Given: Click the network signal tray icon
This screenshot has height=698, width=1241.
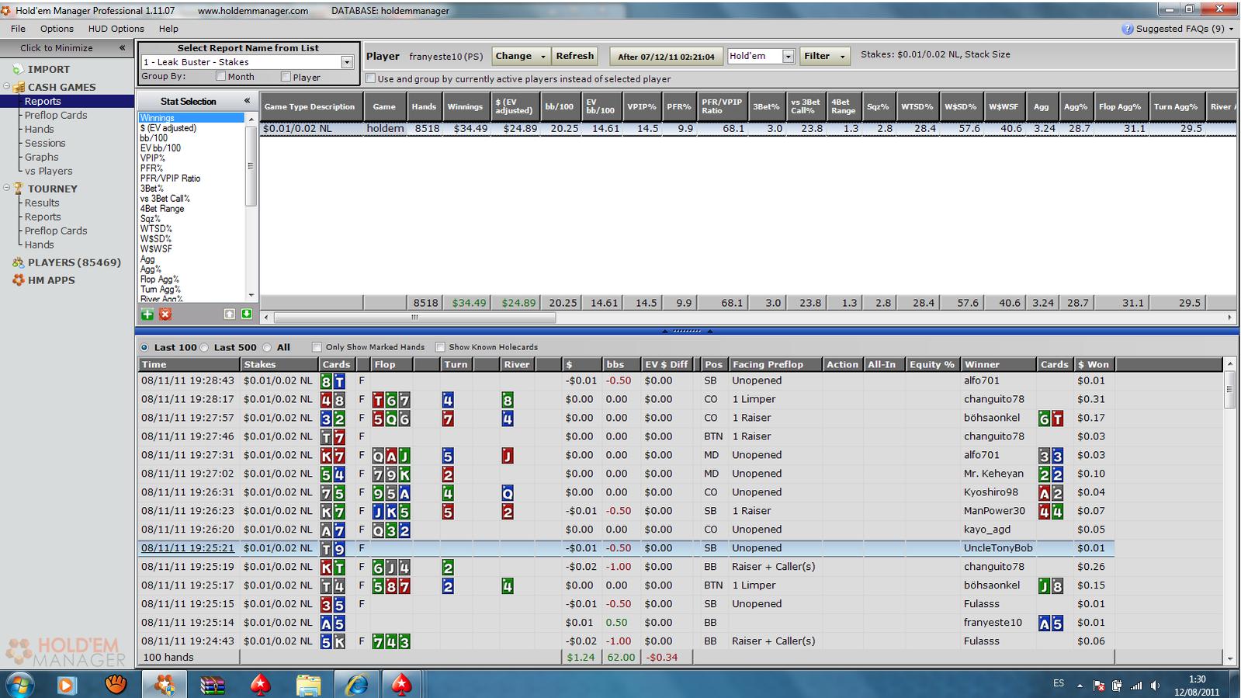Looking at the screenshot, I should click(x=1136, y=686).
